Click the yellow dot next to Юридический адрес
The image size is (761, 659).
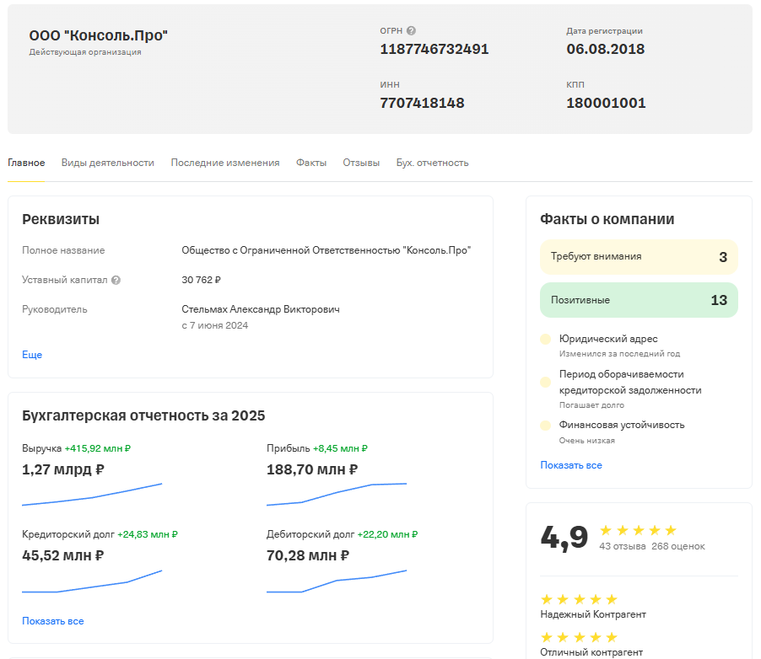(x=546, y=339)
